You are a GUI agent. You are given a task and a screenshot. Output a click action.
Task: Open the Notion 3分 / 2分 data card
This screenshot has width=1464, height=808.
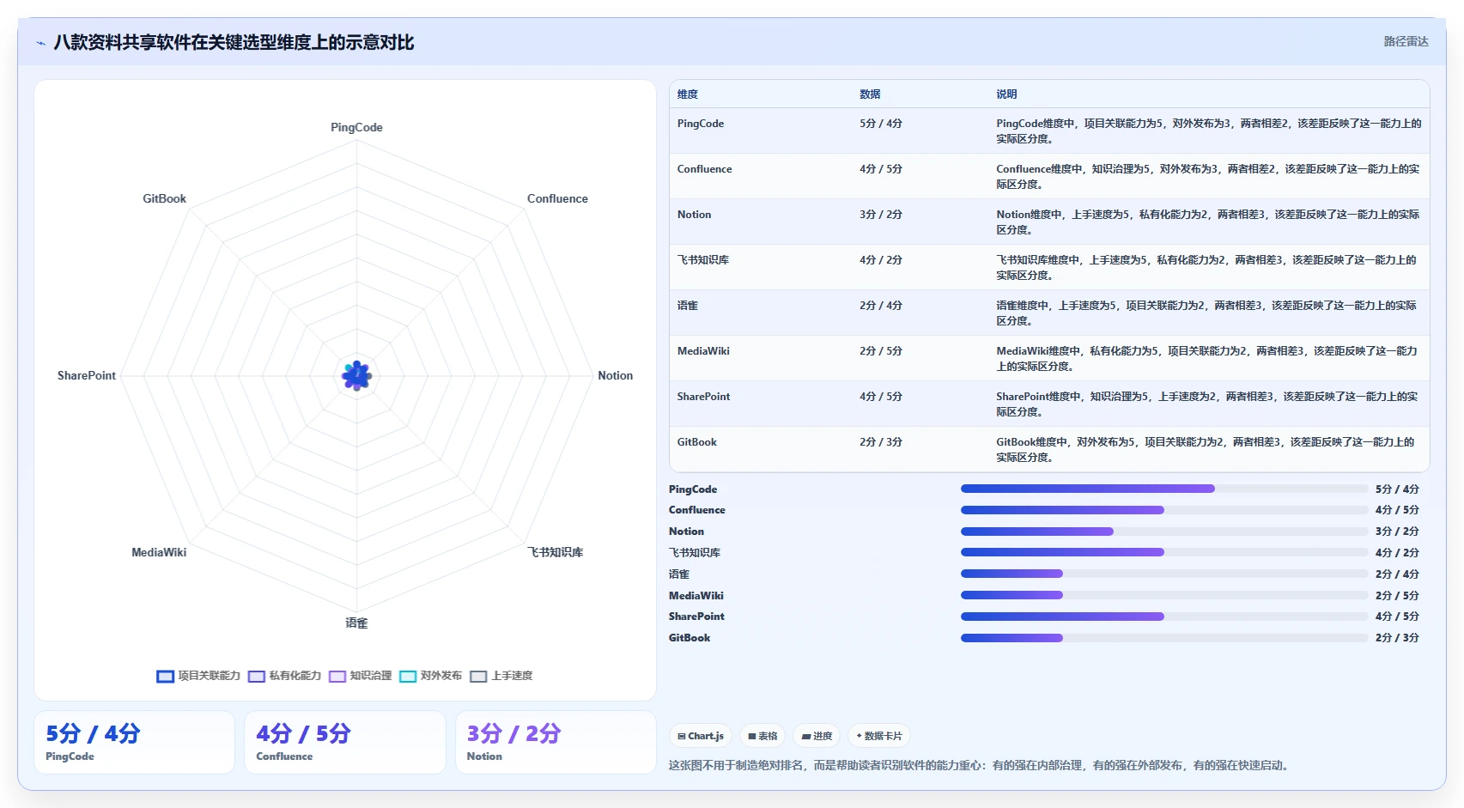click(x=556, y=743)
